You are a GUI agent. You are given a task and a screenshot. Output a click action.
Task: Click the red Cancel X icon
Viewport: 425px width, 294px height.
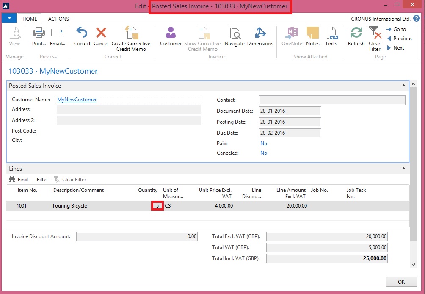(101, 33)
